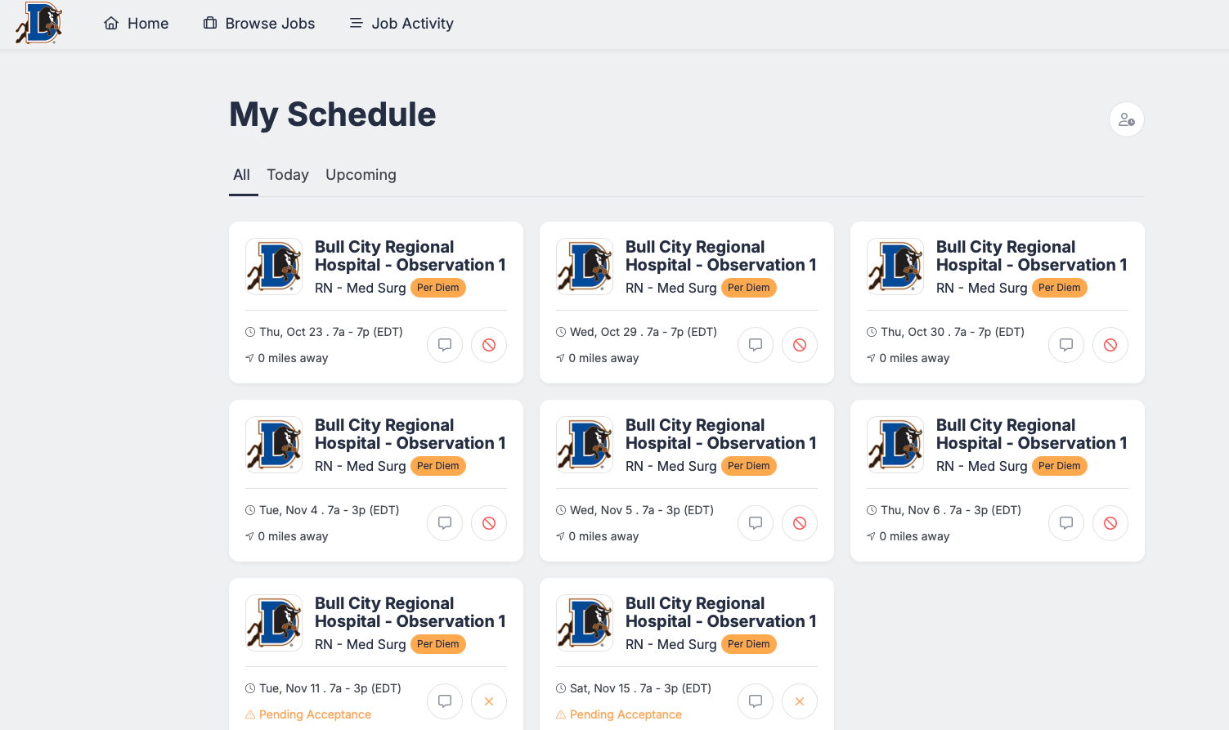Screen dimensions: 1229x730
Task: Cancel the Wed, Nov 5 shift
Action: click(800, 523)
